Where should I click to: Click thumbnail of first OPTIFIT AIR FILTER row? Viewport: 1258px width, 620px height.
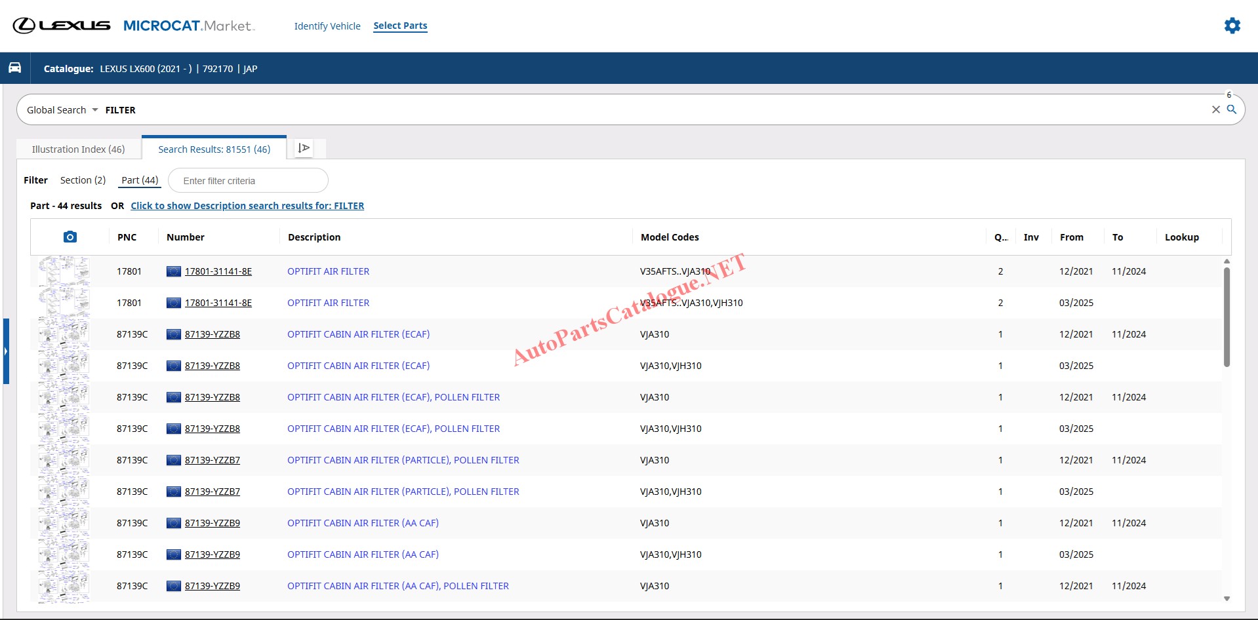(64, 271)
